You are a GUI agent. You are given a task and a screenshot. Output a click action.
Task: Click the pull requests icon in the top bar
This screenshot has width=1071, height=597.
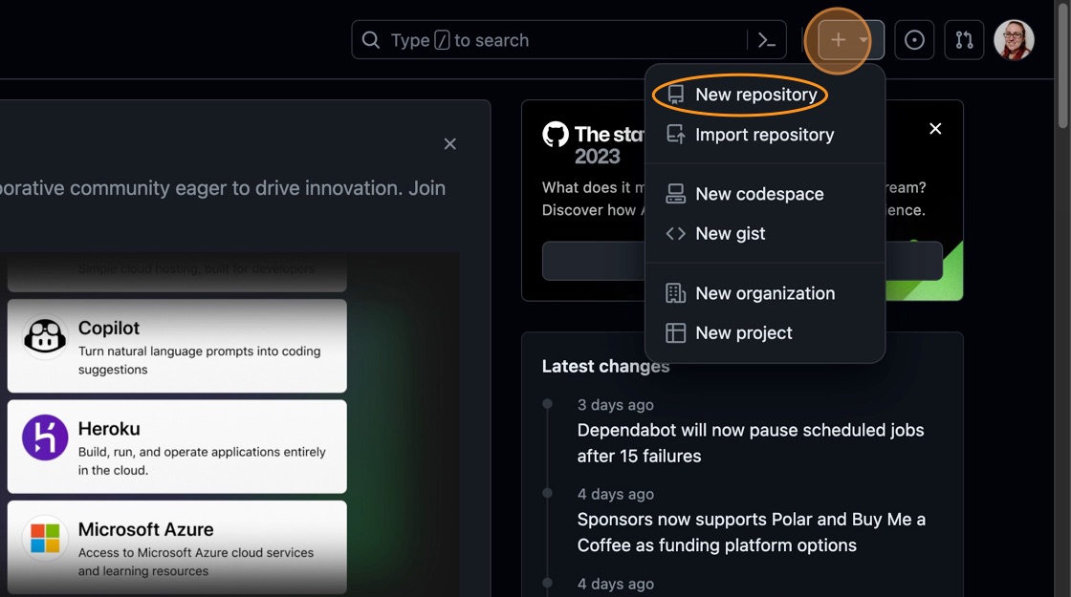point(964,40)
